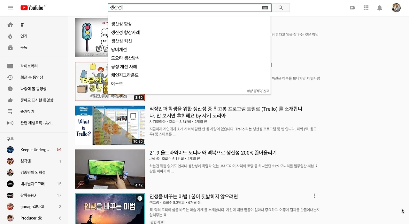
Task: Go to JM channel name
Action: point(152,159)
